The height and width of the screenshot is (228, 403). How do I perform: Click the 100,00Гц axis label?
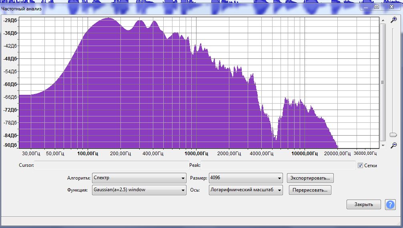pos(88,154)
